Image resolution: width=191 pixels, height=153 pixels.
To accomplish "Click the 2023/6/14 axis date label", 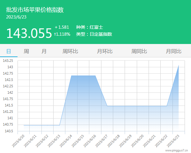I will click(66, 141).
